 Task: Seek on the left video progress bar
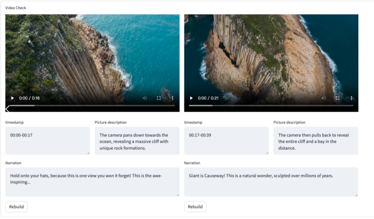[92, 105]
